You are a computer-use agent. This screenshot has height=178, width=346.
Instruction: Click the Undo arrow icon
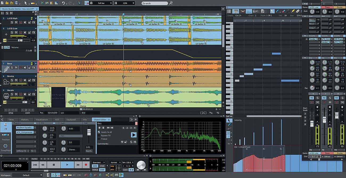tap(63, 3)
